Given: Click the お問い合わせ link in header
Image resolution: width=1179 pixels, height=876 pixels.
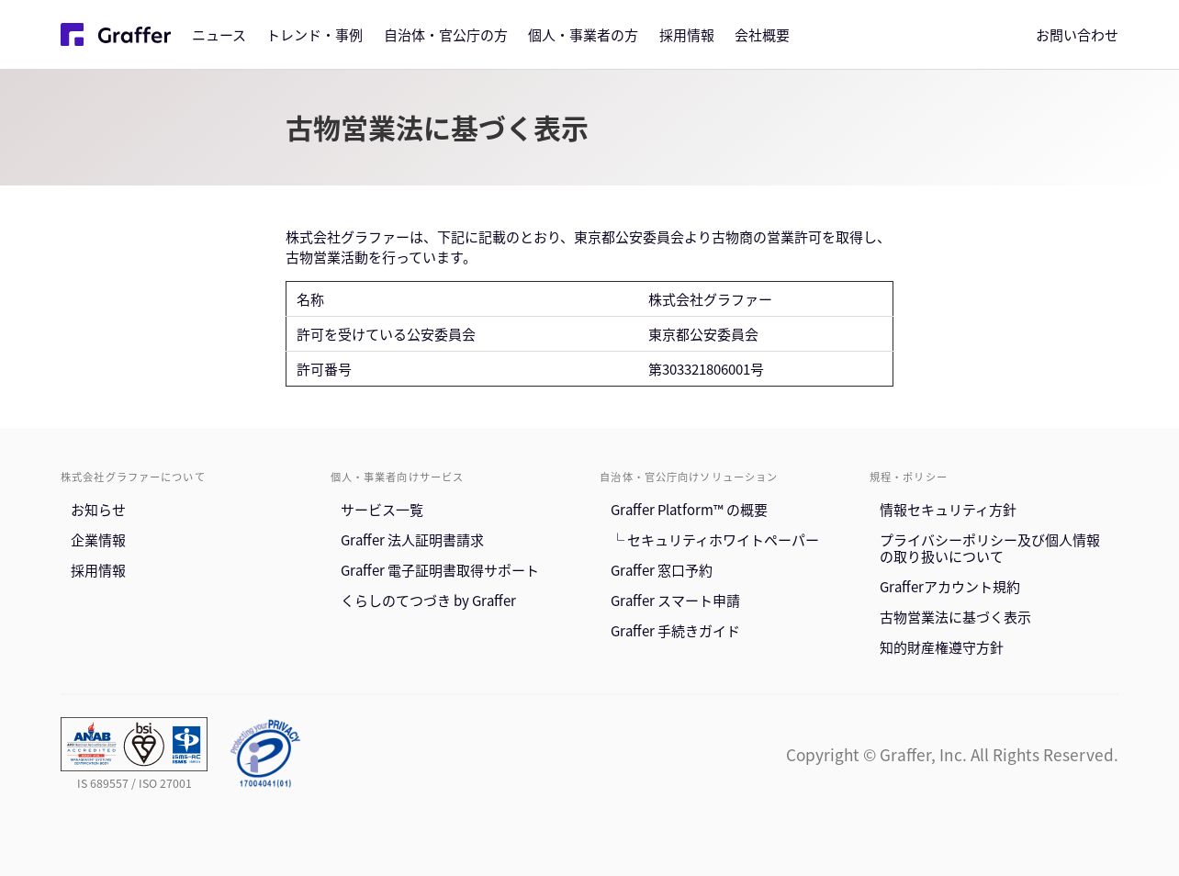Looking at the screenshot, I should [1077, 35].
